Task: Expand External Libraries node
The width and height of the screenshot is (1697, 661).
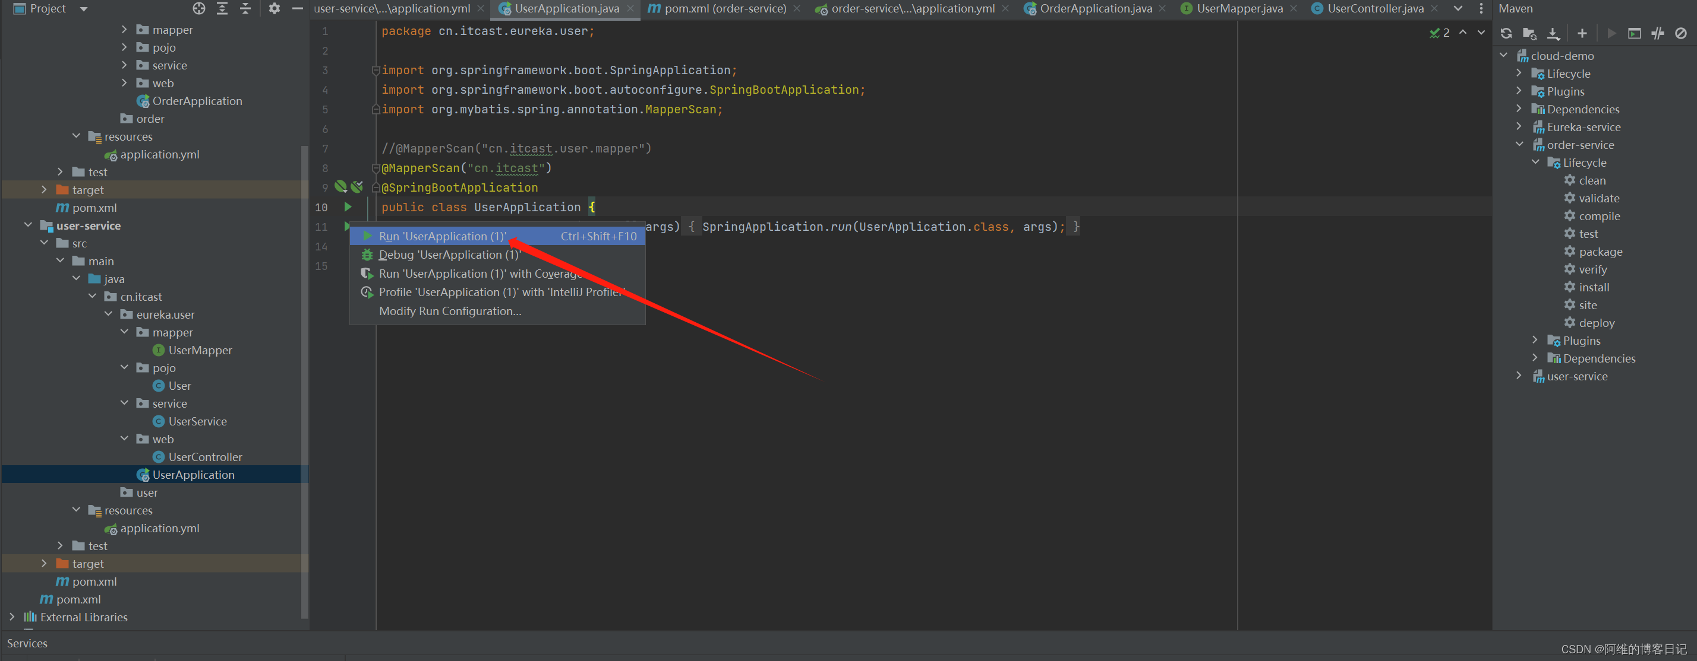Action: 12,616
